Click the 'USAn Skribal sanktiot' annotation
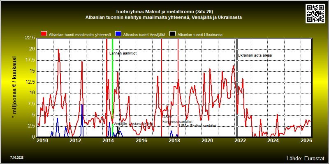 click(197, 126)
